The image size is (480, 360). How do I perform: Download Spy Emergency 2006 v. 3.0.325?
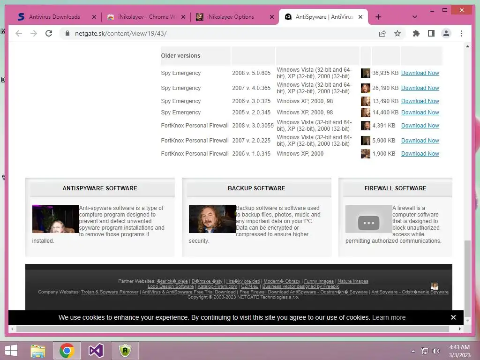(420, 101)
